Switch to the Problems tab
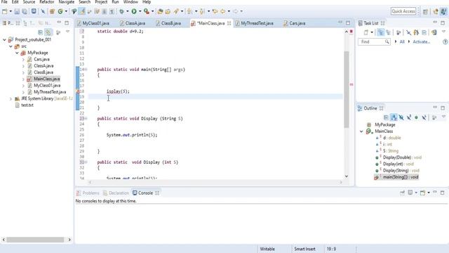Viewport: 449px width, 253px height. (x=88, y=193)
